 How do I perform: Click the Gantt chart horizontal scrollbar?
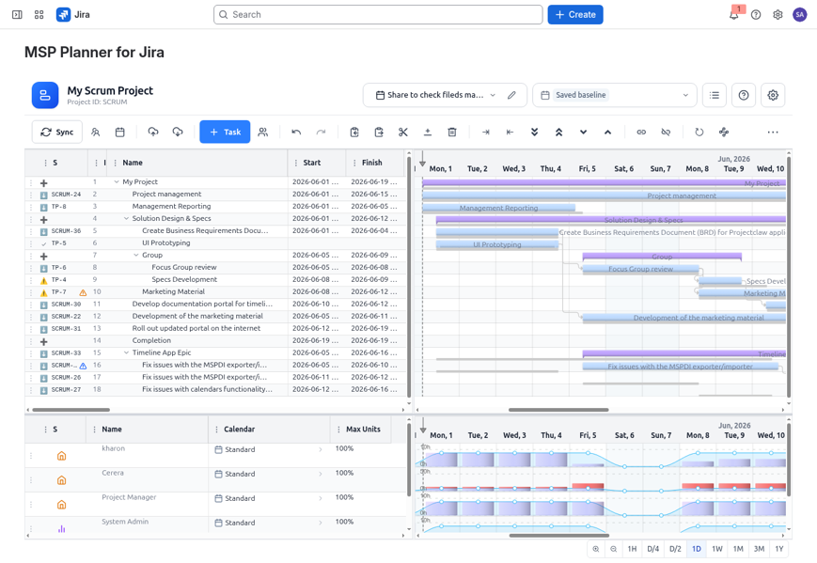(x=558, y=410)
